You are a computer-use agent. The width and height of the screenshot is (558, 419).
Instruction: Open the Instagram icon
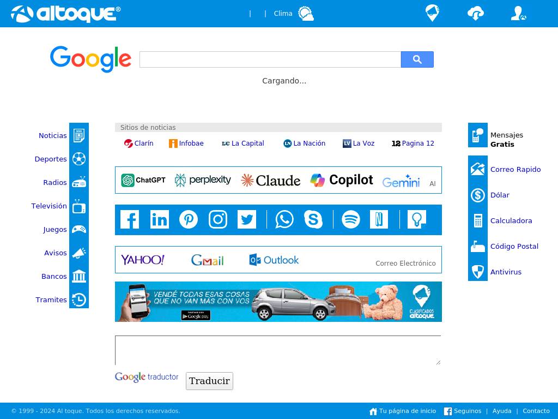click(218, 219)
